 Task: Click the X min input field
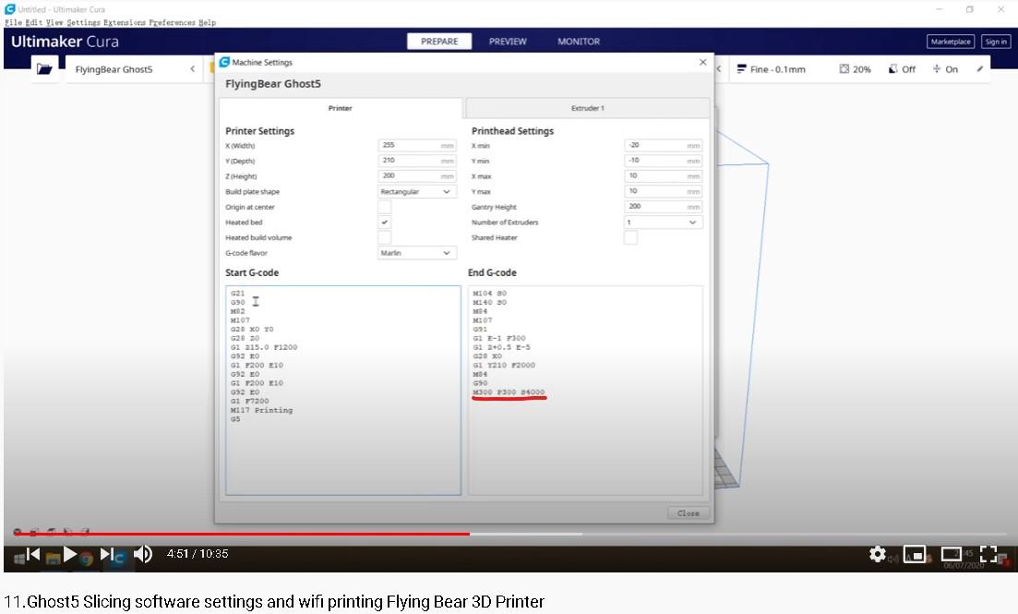(x=663, y=146)
